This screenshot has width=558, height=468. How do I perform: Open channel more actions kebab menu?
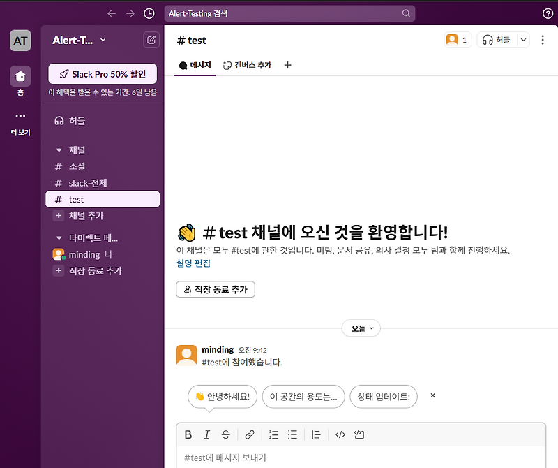click(x=543, y=40)
